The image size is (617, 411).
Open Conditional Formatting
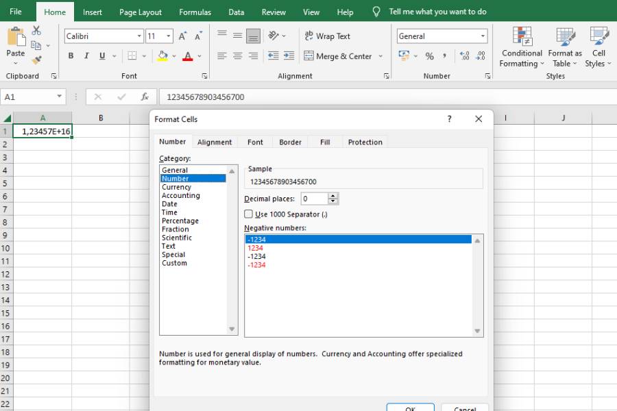[522, 47]
